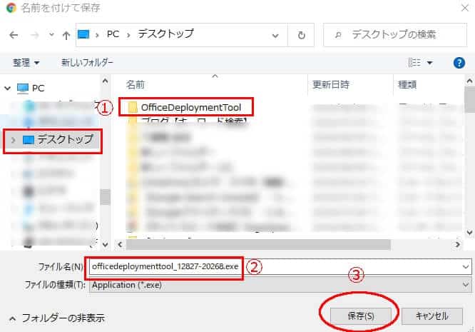Open help with the blue question mark
The width and height of the screenshot is (475, 332).
click(x=459, y=63)
